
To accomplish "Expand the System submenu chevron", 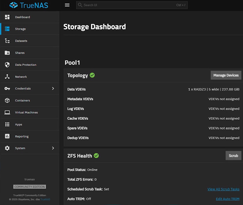I will click(53, 148).
